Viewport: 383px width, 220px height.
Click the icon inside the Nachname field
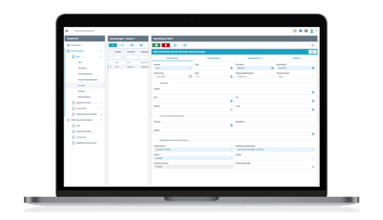(313, 68)
